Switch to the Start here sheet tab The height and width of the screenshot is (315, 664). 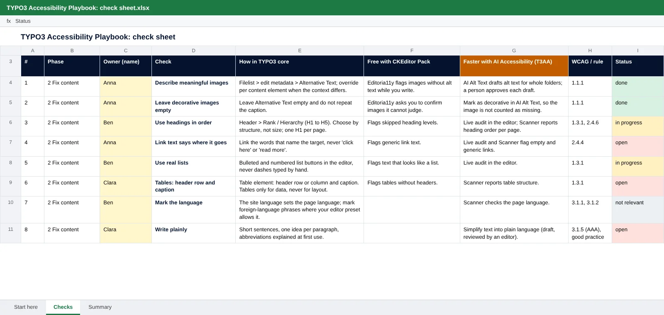click(x=26, y=307)
